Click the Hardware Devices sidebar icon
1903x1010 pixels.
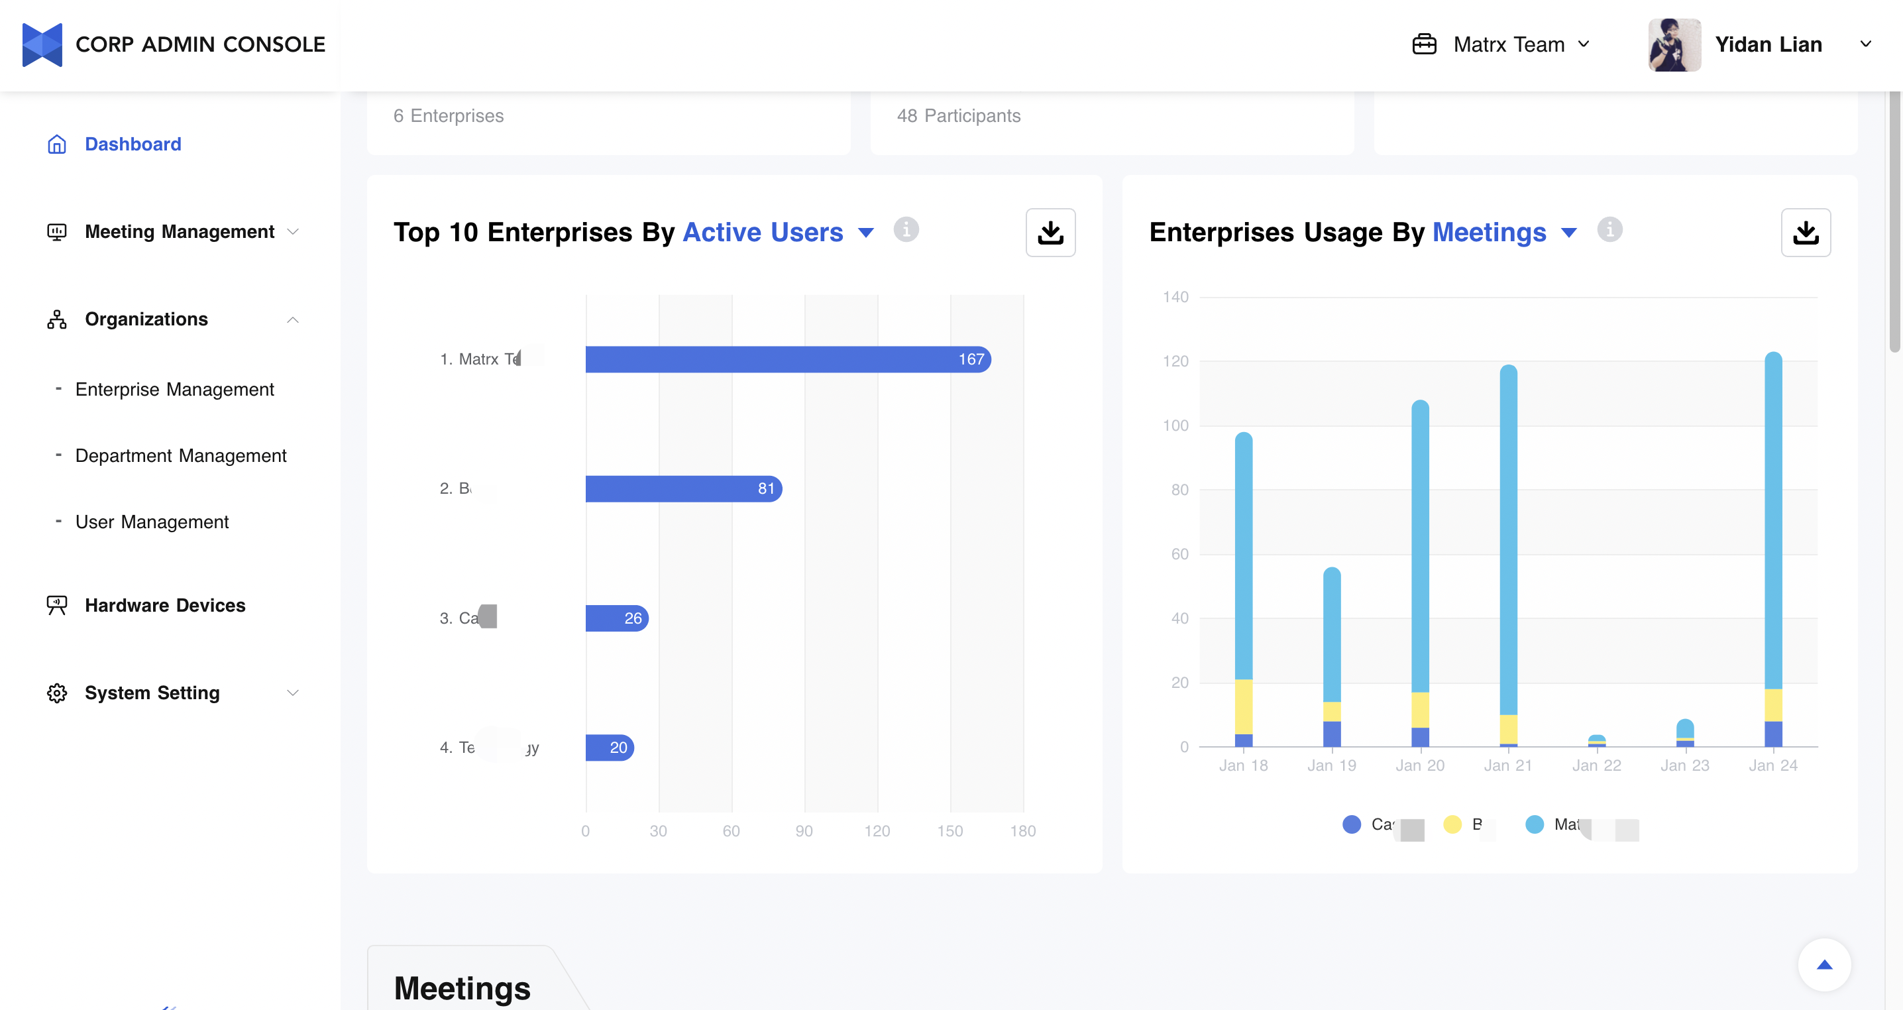tap(57, 605)
